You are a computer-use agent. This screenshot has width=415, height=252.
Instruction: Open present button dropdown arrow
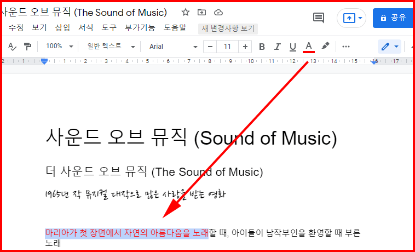(360, 18)
